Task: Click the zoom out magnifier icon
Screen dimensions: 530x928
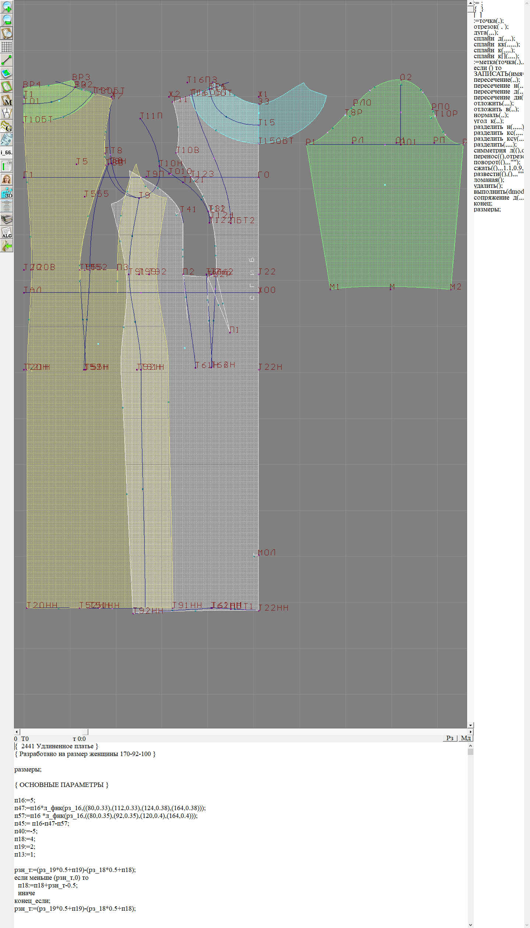Action: [7, 20]
